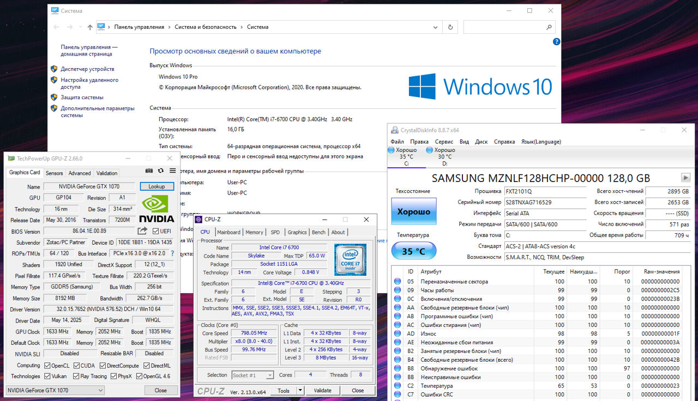
Task: Open the Диспетчер устройств link
Action: point(87,69)
